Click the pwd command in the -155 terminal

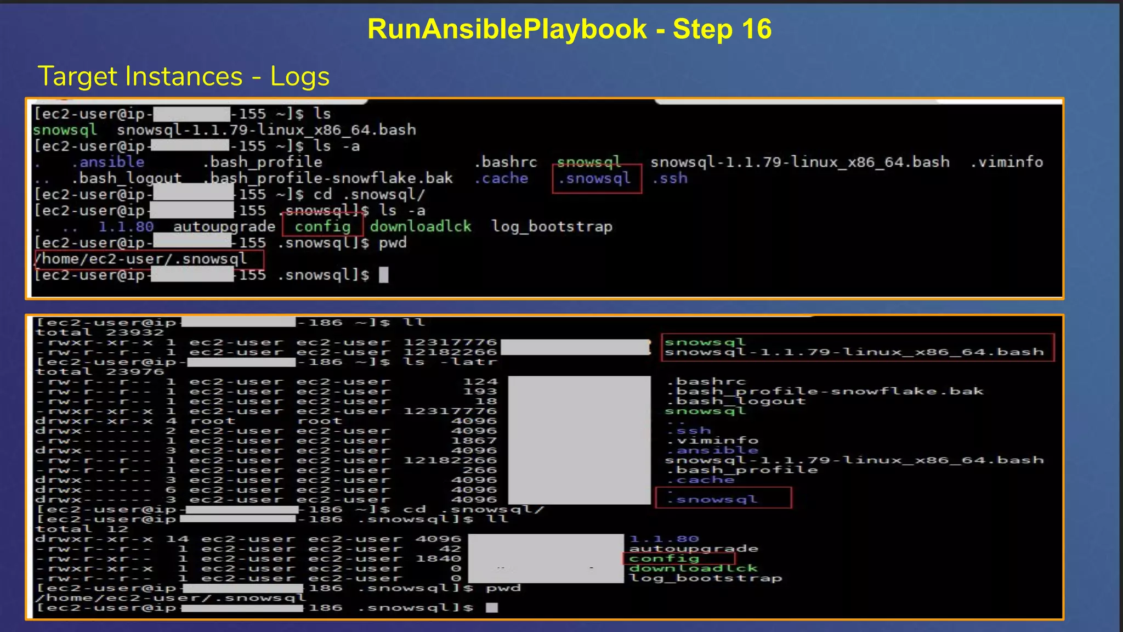point(393,243)
